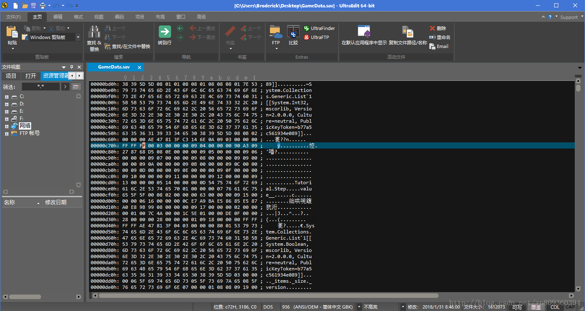Image resolution: width=585 pixels, height=311 pixels.
Task: Navigate back with the green left-arrow circle
Action: [180, 28]
